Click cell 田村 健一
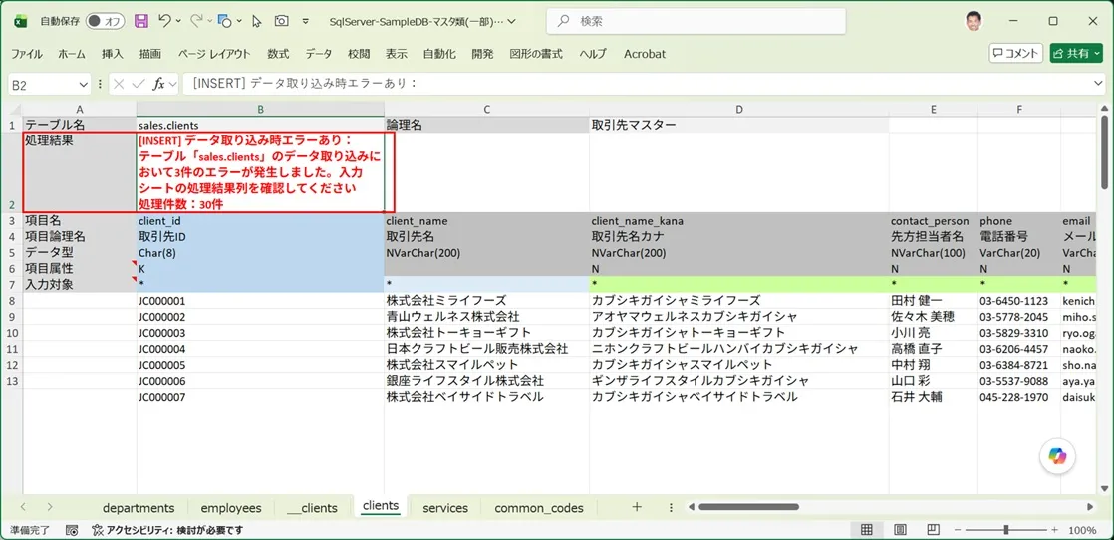 [x=933, y=301]
